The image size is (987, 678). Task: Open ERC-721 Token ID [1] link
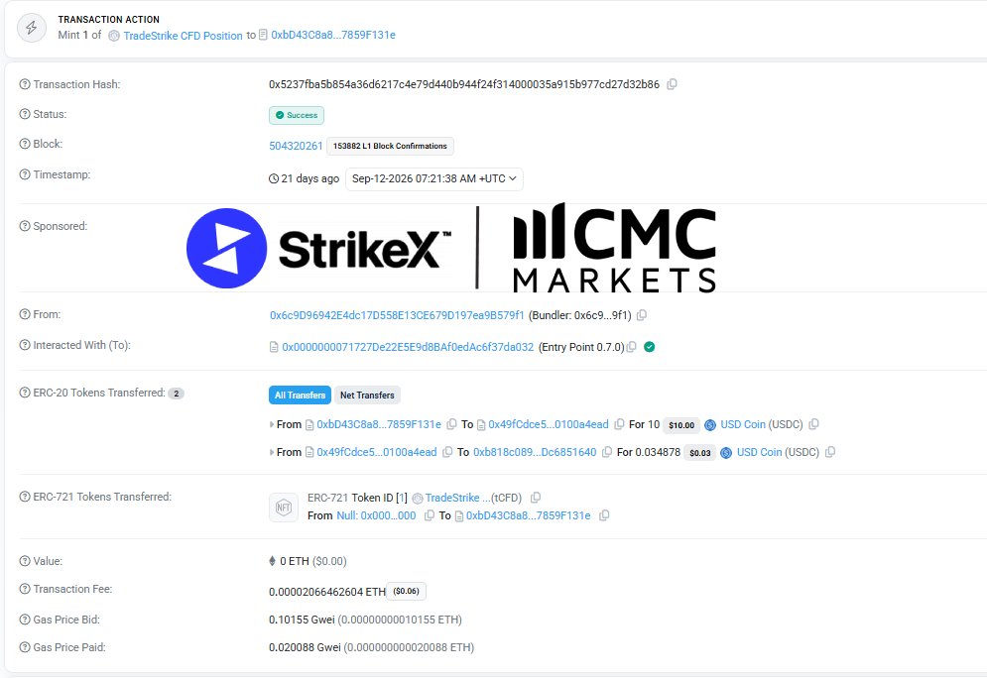coord(401,499)
